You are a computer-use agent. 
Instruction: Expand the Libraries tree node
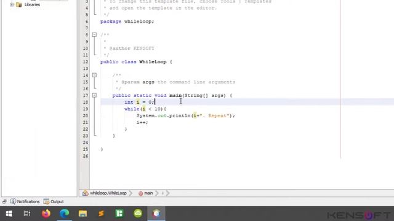pos(12,4)
